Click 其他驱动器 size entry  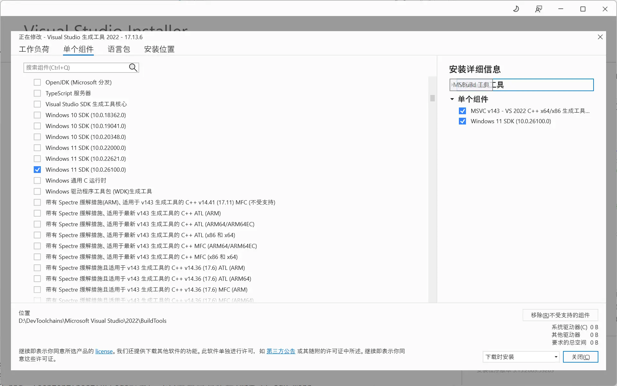click(x=575, y=335)
